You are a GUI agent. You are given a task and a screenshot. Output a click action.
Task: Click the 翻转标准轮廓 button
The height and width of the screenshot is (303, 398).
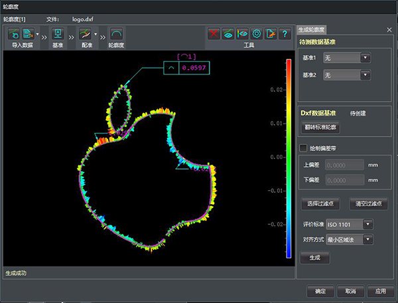pyautogui.click(x=320, y=127)
